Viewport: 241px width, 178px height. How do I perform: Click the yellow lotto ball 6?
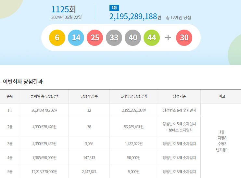point(57,38)
